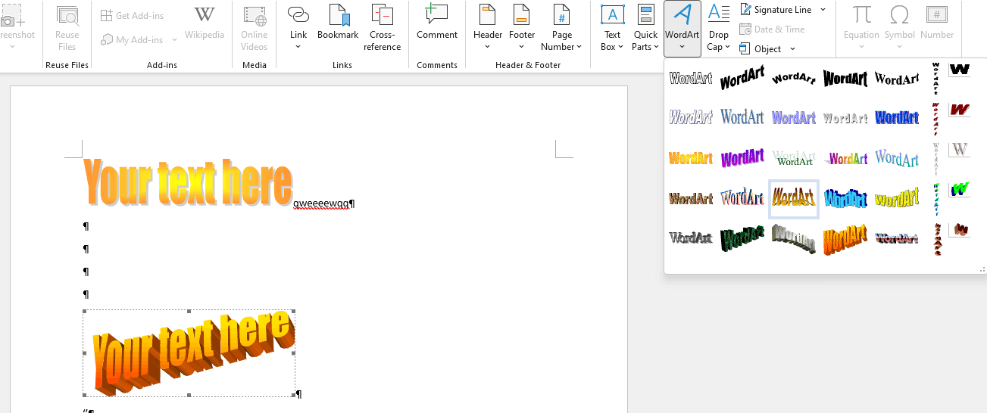Insert Date & Time
The image size is (987, 413).
pos(772,29)
